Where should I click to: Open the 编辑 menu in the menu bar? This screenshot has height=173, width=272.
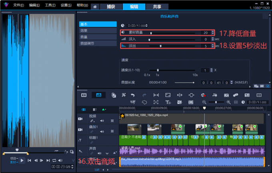point(34,5)
